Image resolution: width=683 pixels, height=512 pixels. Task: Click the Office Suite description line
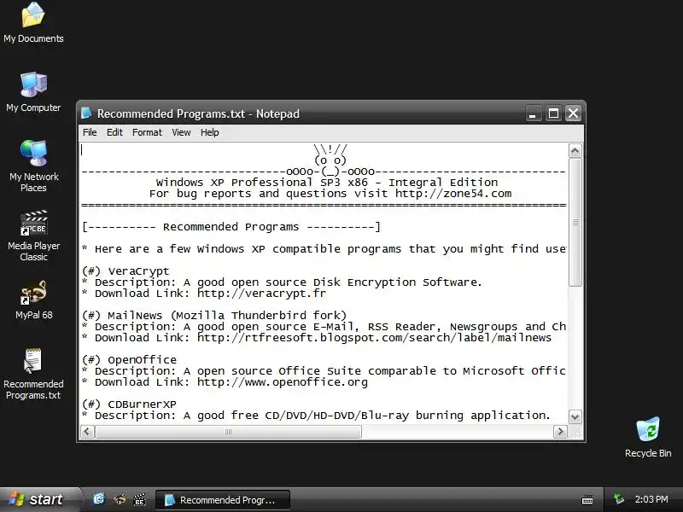pos(324,371)
